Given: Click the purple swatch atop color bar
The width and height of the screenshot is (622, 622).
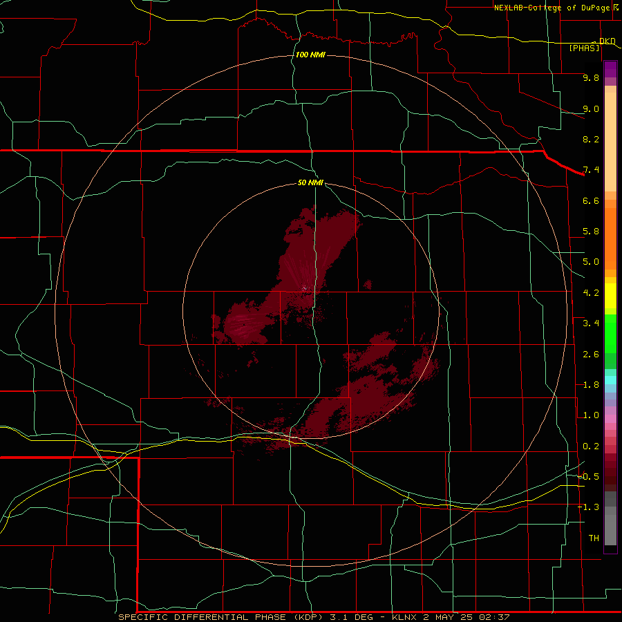Looking at the screenshot, I should click(610, 69).
